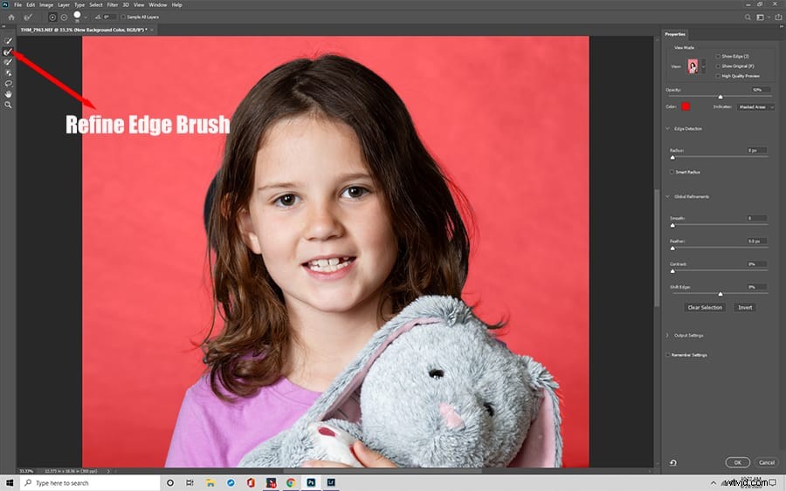The height and width of the screenshot is (491, 786).
Task: Click the Clear Selection button
Action: point(705,307)
